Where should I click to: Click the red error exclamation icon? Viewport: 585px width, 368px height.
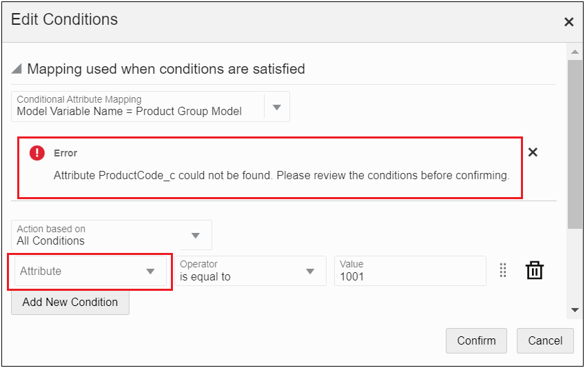37,153
